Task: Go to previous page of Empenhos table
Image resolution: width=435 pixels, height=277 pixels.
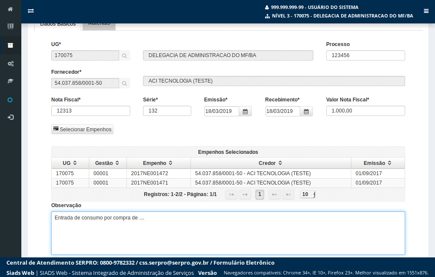Action: point(245,194)
